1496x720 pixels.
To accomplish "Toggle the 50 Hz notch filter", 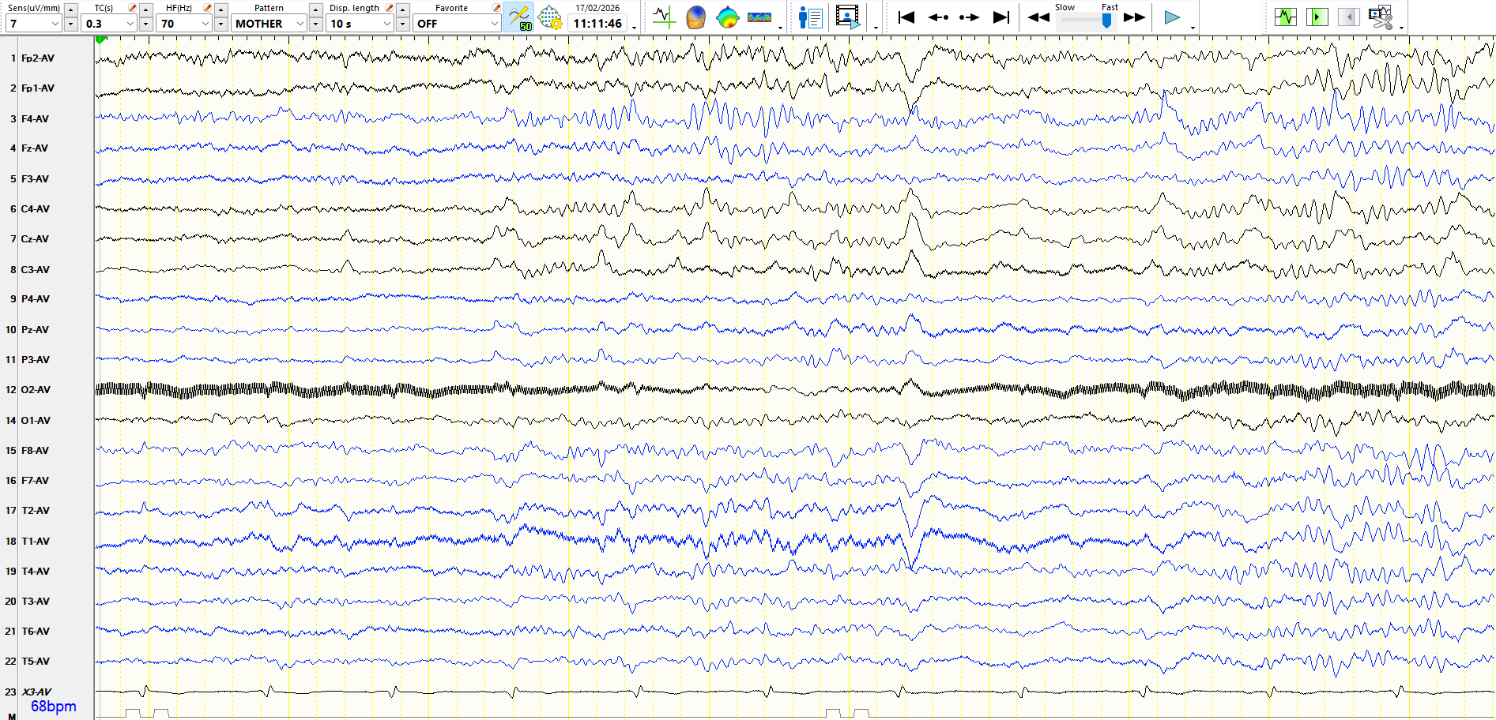I will 518,17.
